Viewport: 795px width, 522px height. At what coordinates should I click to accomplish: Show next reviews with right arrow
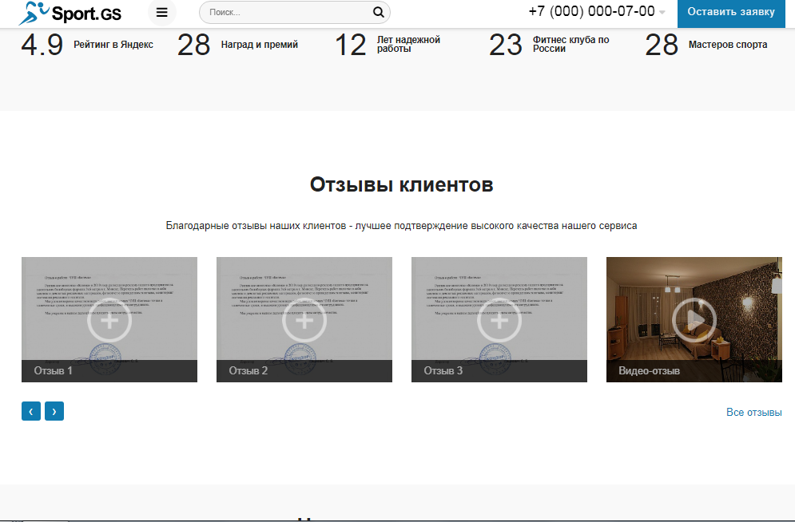[x=54, y=411]
